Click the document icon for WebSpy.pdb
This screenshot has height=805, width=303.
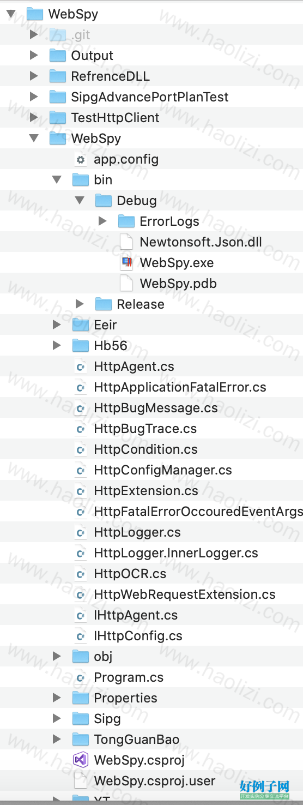[x=126, y=283]
